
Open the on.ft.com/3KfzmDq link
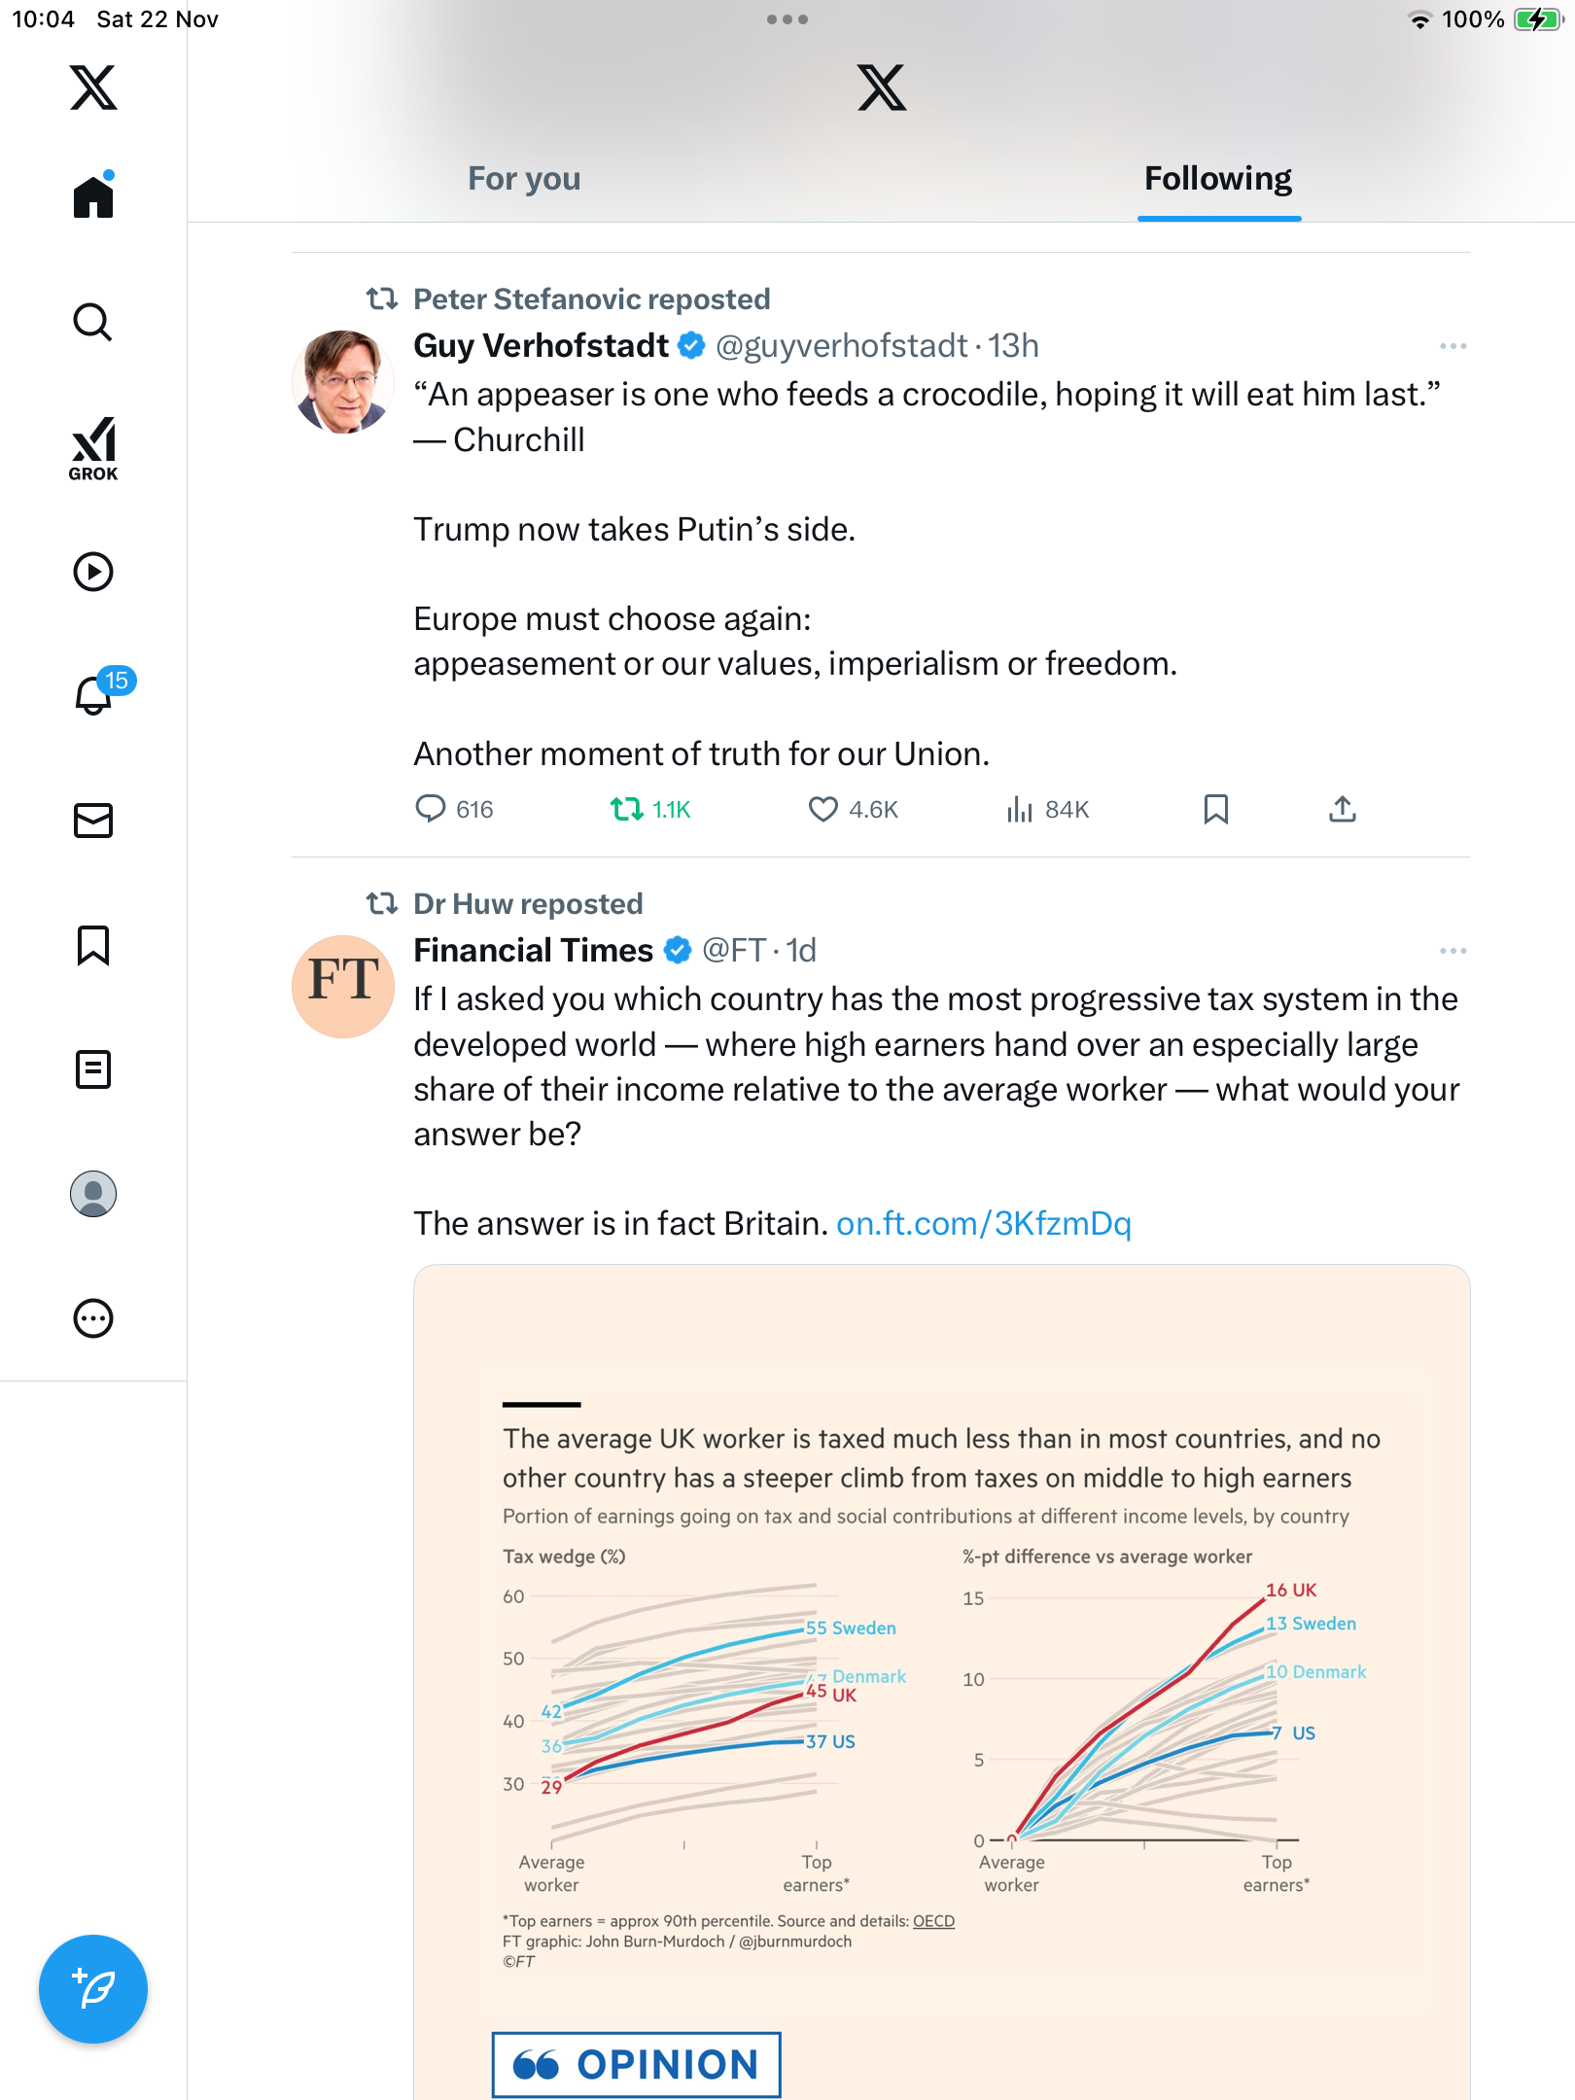pyautogui.click(x=983, y=1223)
